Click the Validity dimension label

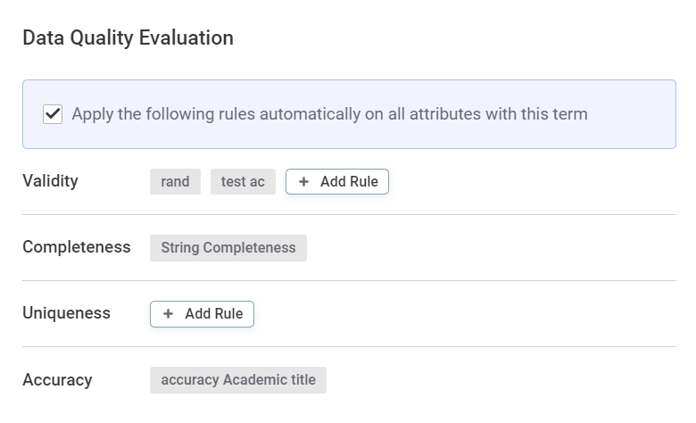click(50, 181)
